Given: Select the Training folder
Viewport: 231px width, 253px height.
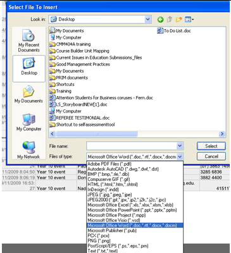Looking at the screenshot, I should click(x=60, y=91).
